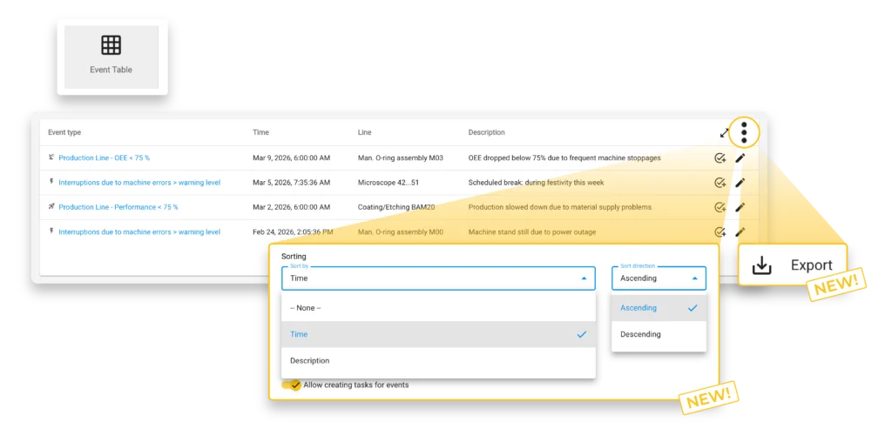Edit the Production slowed down event
Image resolution: width=892 pixels, height=442 pixels.
pos(740,207)
